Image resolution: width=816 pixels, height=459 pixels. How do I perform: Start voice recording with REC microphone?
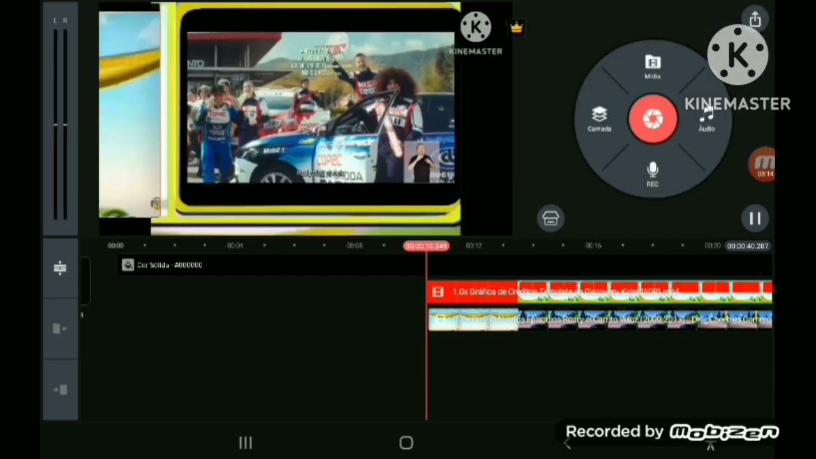[x=652, y=174]
